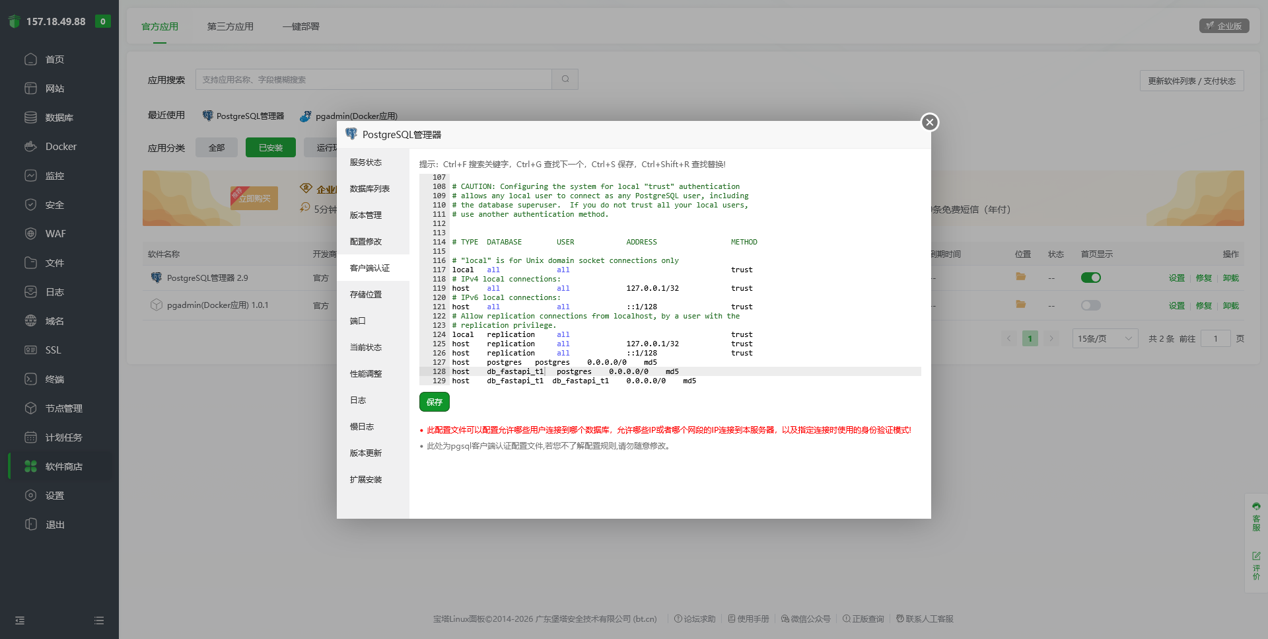Toggle on 首页显示 for pgadmin(Docker应用)

coord(1091,305)
